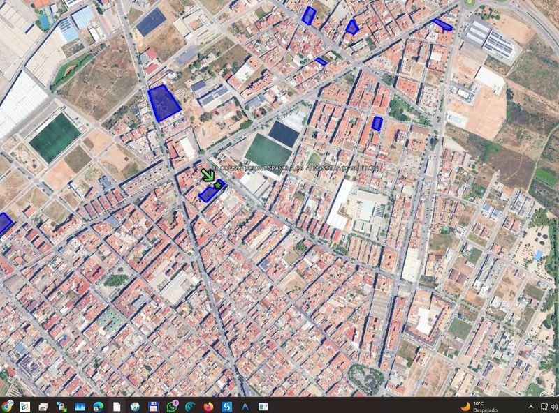
Task: Open the blank white document taskbar icon
Action: pos(117,406)
